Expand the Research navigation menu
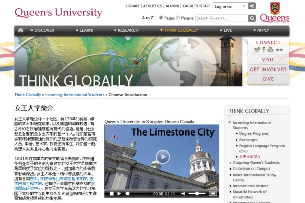The image size is (305, 203). [126, 30]
